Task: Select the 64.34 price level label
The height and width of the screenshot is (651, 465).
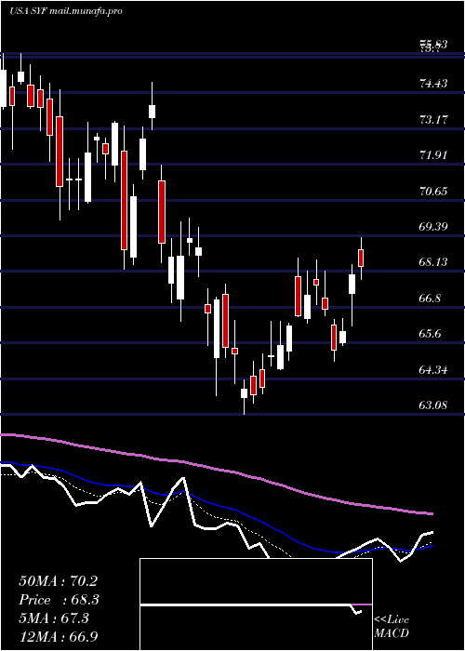Action: 434,369
